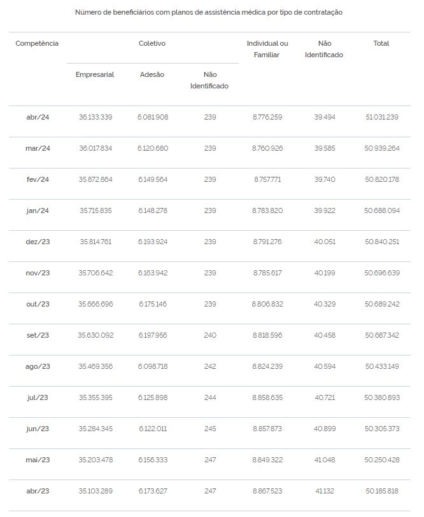The image size is (424, 517).
Task: Select the Individual ou Familiar header
Action: click(267, 49)
